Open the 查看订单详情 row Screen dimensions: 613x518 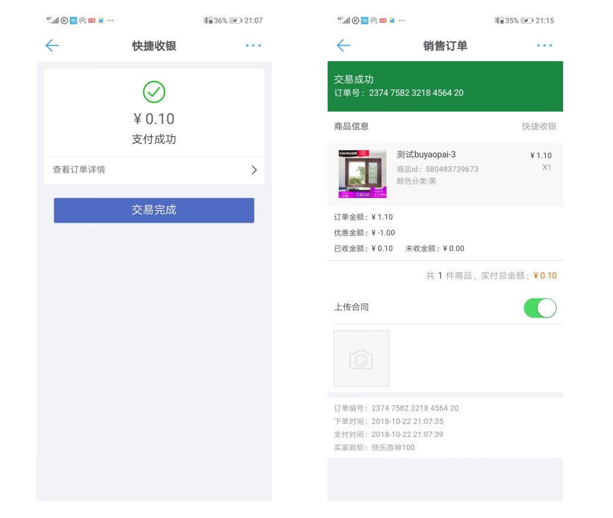(154, 170)
